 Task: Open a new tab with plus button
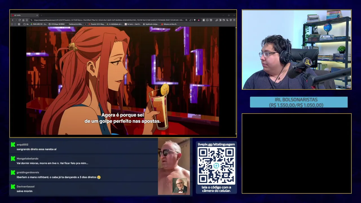(x=41, y=15)
